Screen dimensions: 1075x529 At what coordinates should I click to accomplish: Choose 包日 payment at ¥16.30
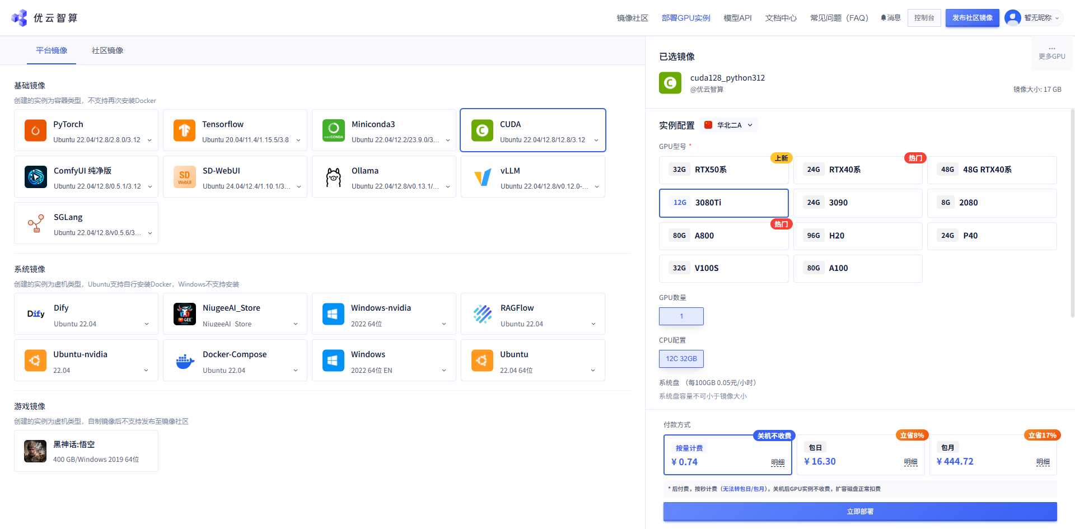[861, 455]
